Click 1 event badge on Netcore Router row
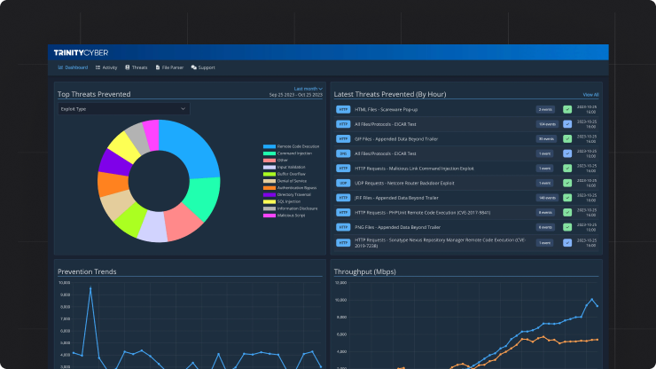The image size is (656, 369). click(544, 183)
